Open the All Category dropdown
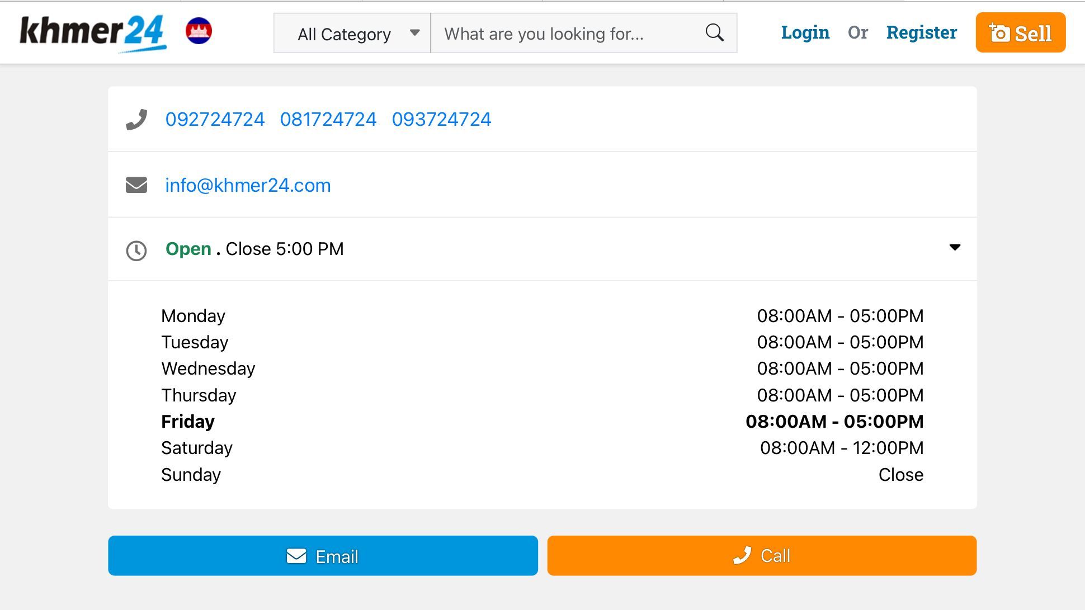The width and height of the screenshot is (1085, 610). coord(352,34)
